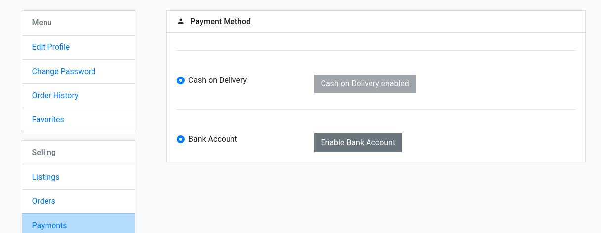Select the Bank Account radio button

pos(181,139)
